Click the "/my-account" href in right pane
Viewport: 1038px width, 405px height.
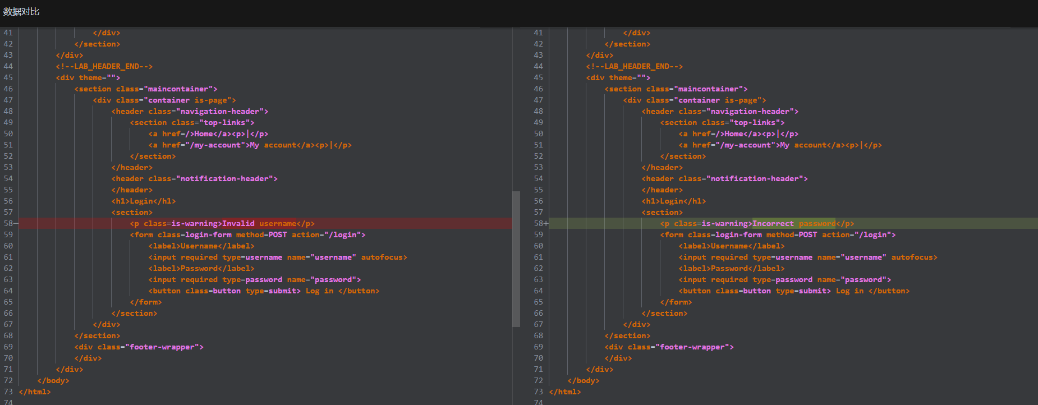746,145
